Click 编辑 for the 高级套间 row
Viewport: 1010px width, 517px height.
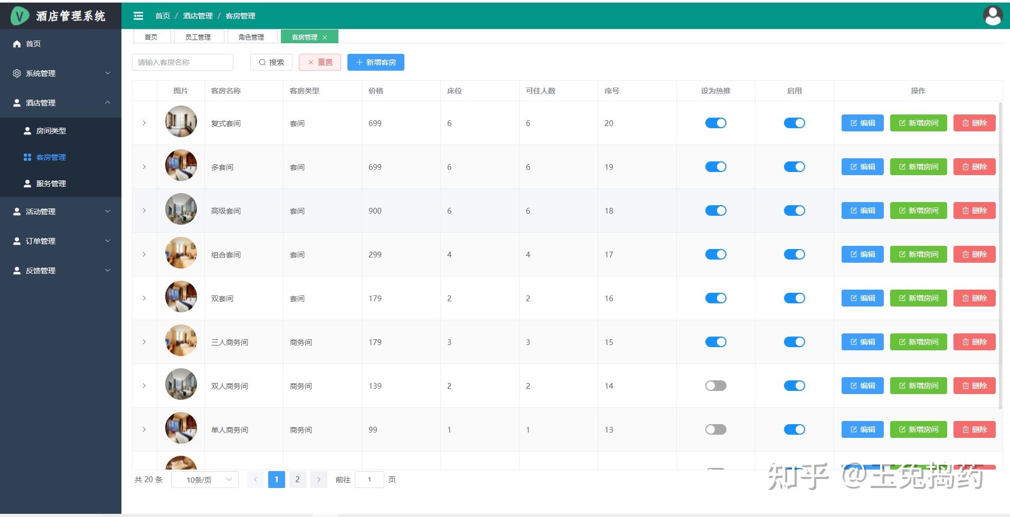click(862, 210)
